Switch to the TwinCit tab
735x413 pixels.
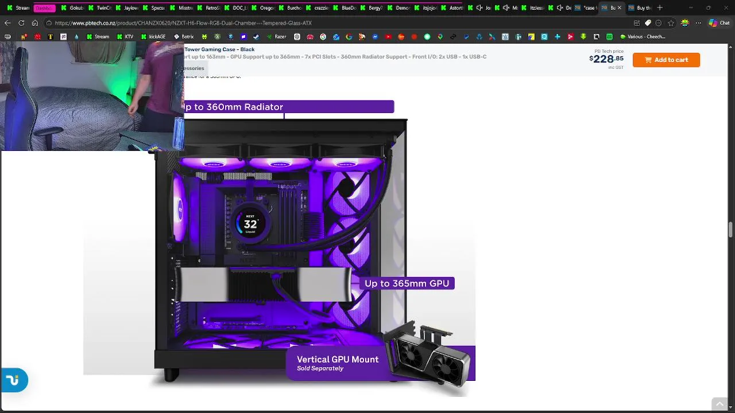pos(99,8)
